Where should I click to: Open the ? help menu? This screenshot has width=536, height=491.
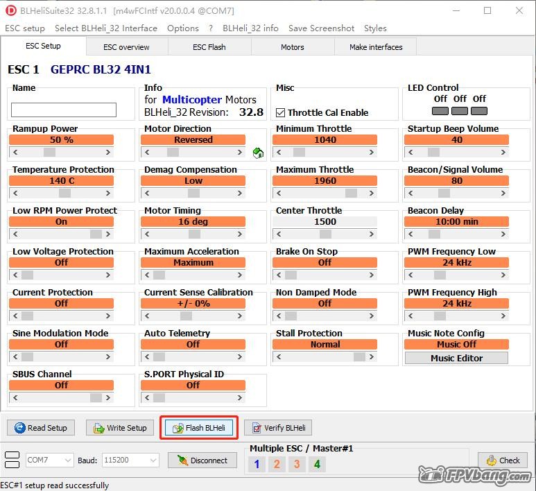coord(211,28)
